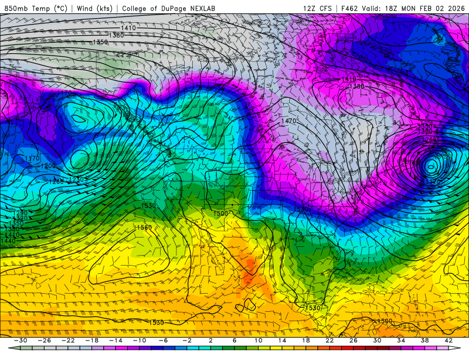This screenshot has width=469, height=351.
Task: Click the 30 color scale label
Action: click(377, 340)
